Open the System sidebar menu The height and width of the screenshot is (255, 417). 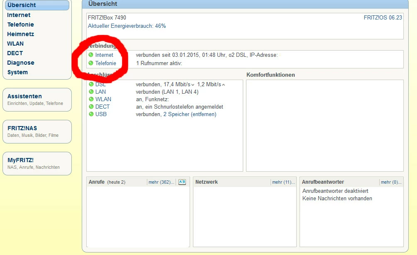[17, 72]
